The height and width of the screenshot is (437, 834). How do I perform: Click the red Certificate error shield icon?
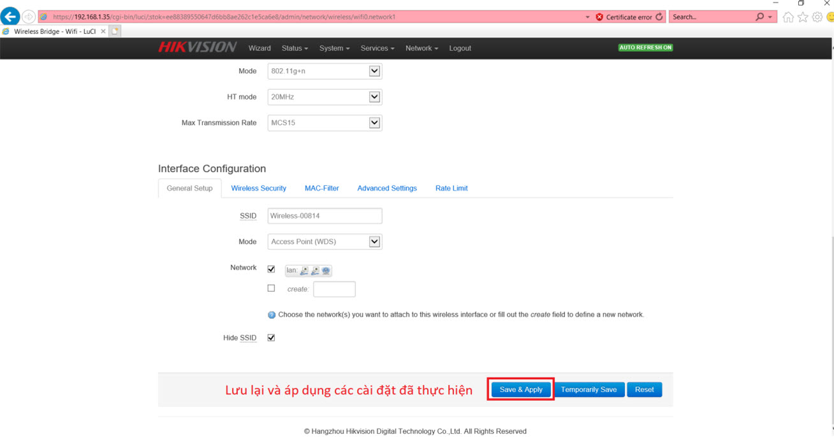599,17
